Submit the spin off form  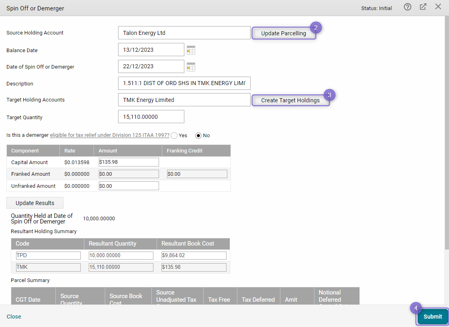coord(433,317)
